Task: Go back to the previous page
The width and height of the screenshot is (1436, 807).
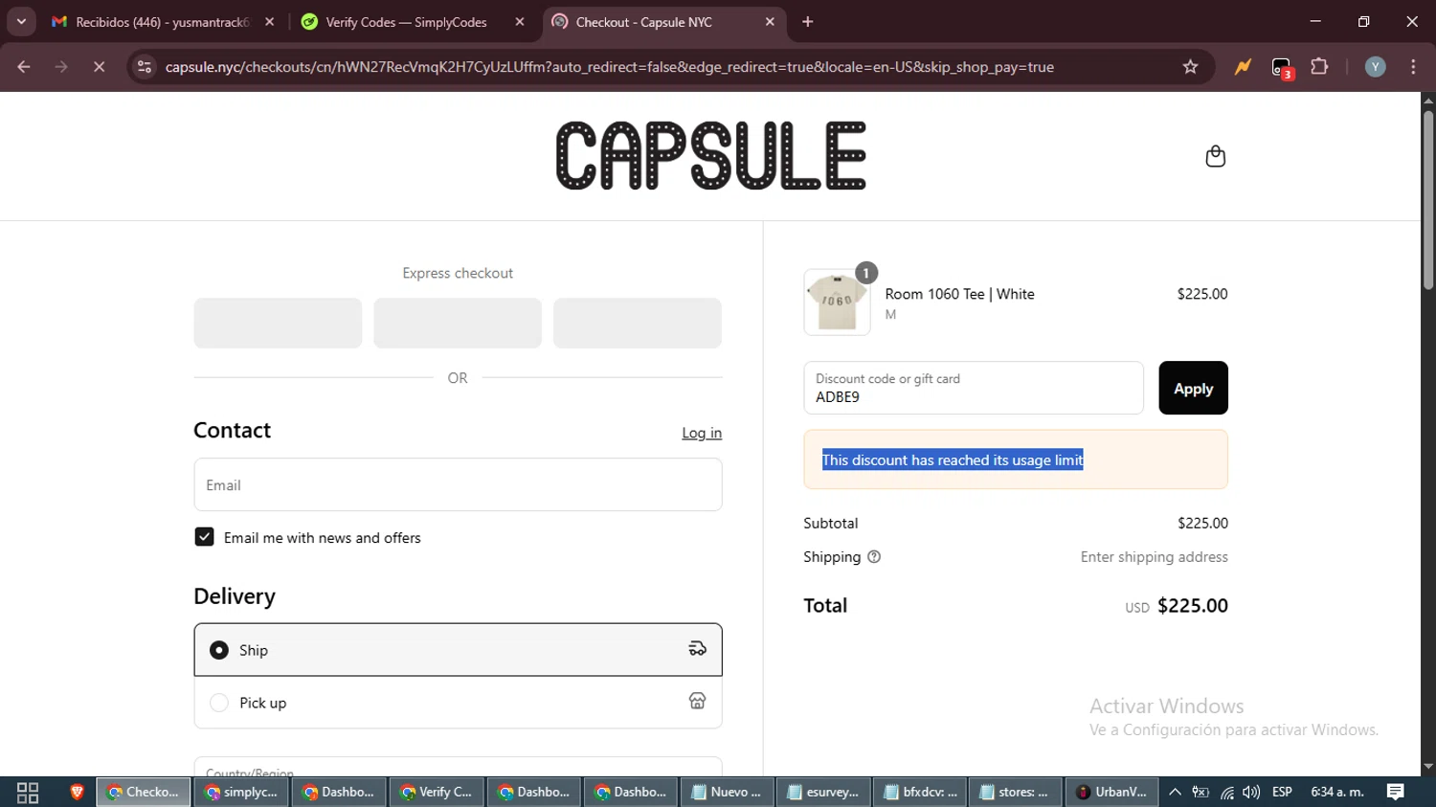Action: click(x=24, y=67)
